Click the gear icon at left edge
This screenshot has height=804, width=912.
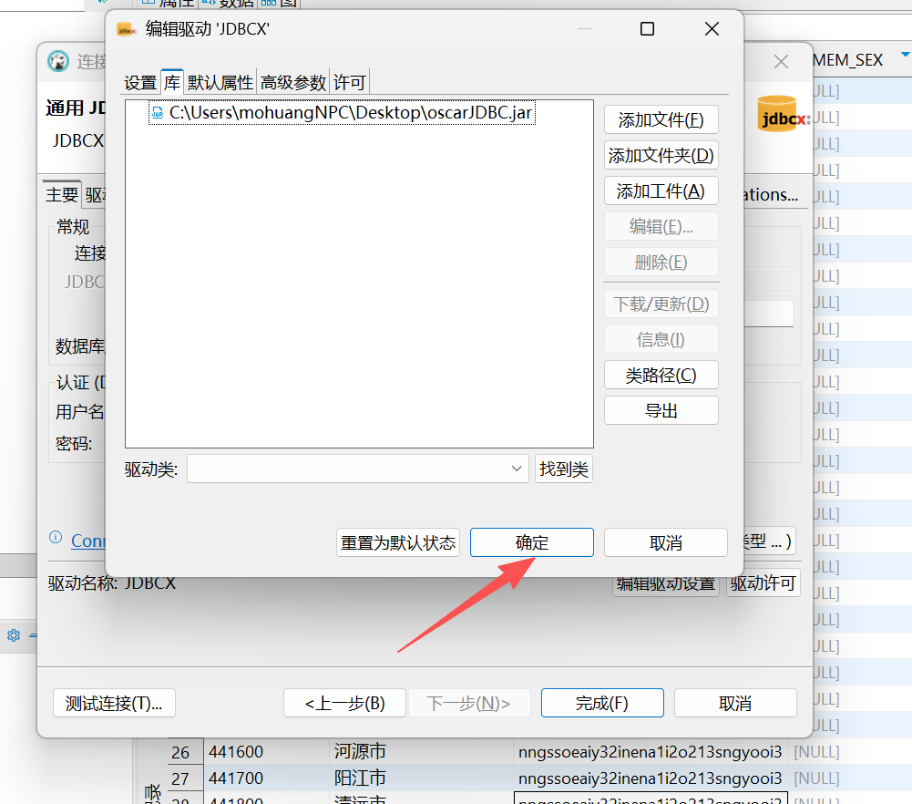[14, 635]
